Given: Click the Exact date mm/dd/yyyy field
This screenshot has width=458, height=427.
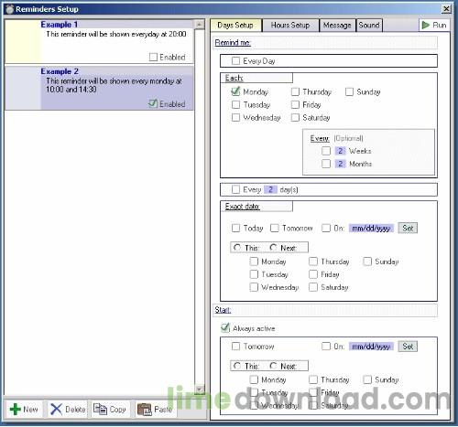Looking at the screenshot, I should 371,228.
